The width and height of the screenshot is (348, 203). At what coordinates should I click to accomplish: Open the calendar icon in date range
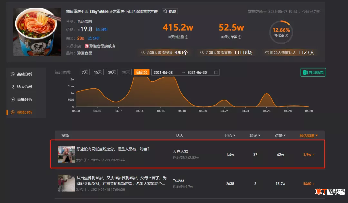pos(216,72)
